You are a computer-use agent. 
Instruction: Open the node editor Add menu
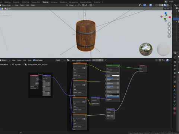pyautogui.click(x=25, y=60)
